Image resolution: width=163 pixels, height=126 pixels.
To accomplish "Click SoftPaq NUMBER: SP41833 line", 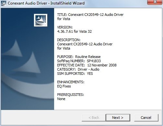I will [79, 61].
